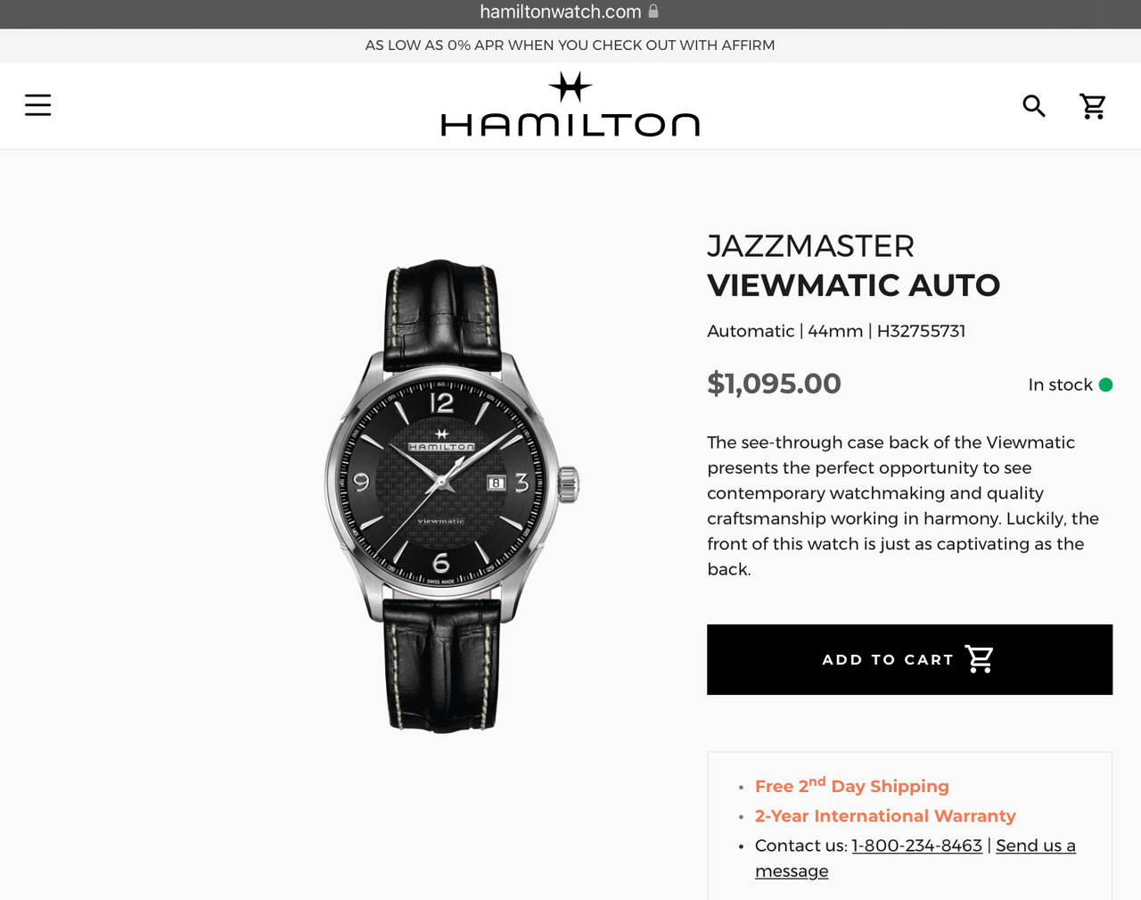Click the product description paragraph
Image resolution: width=1141 pixels, height=900 pixels.
point(903,506)
